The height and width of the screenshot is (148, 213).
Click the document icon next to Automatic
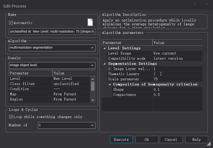click(x=90, y=22)
